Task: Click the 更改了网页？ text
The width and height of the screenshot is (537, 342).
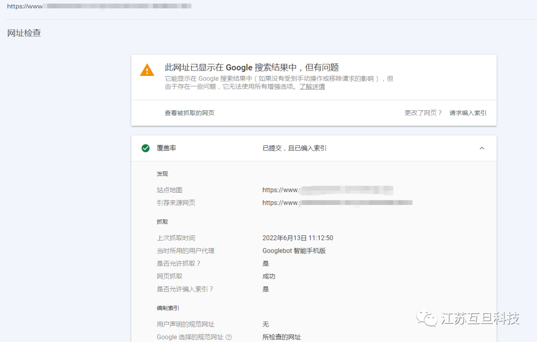Action: pos(423,113)
